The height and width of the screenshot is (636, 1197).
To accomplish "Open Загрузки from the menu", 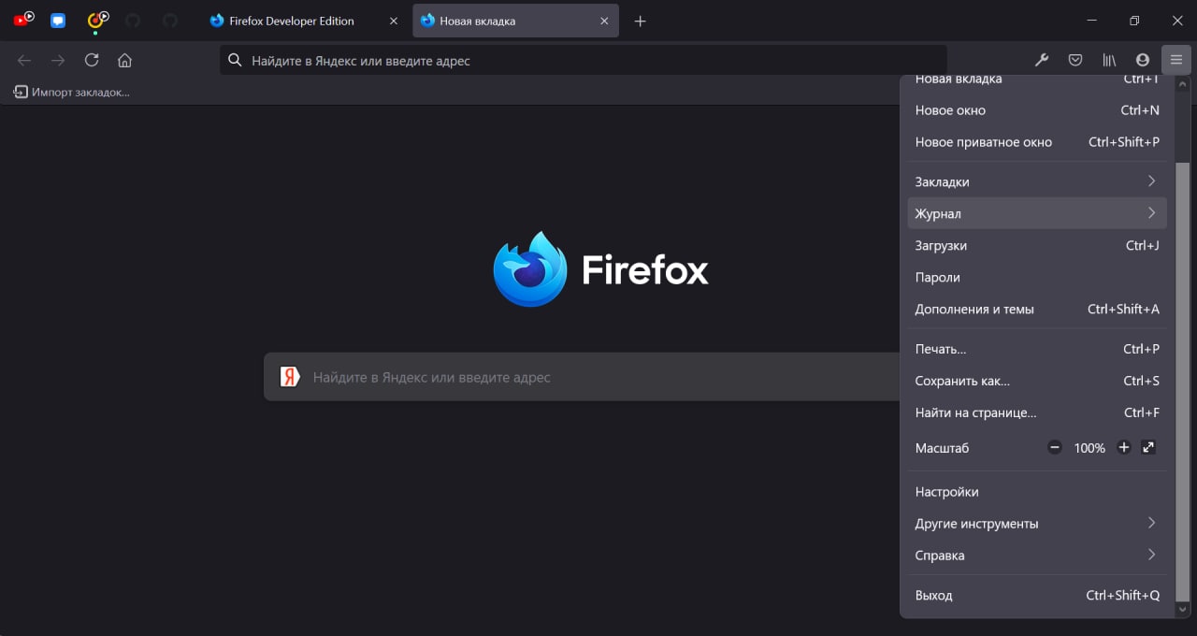I will (1037, 245).
